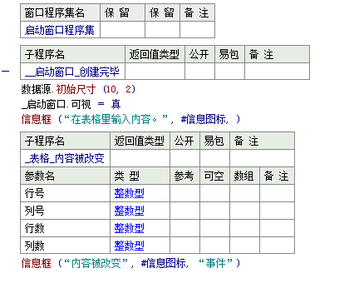359x303 pixels.
Task: Select the 行数 parameter name cell
Action: pyautogui.click(x=66, y=228)
